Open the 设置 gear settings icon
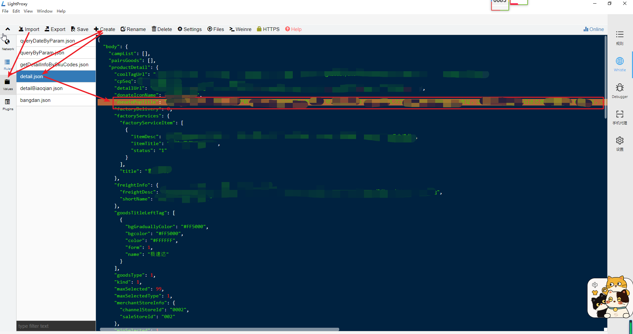Image resolution: width=633 pixels, height=334 pixels. tap(620, 144)
